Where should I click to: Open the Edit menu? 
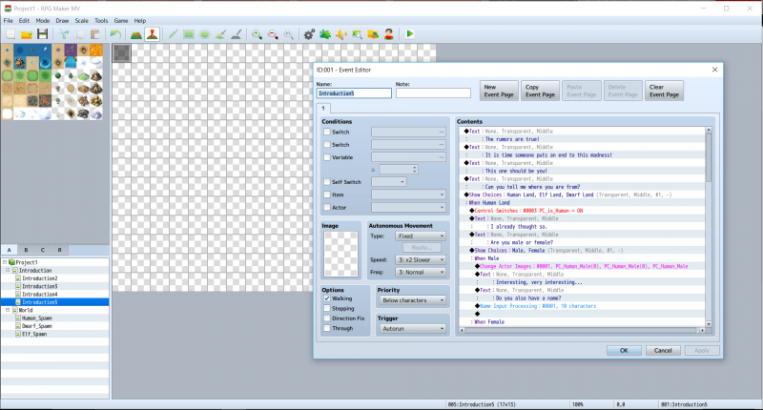24,20
